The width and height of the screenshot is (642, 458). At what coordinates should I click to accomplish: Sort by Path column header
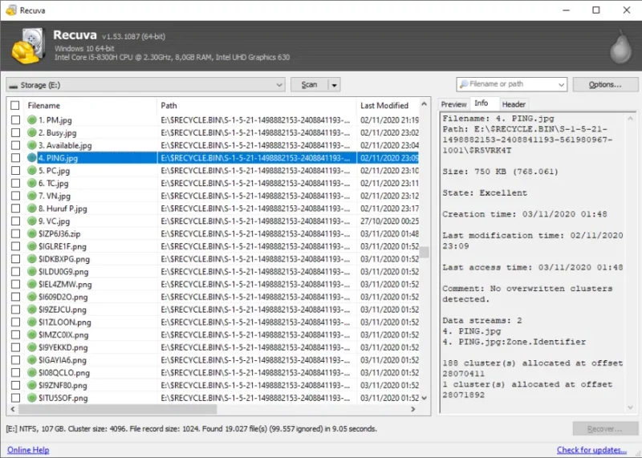click(256, 106)
